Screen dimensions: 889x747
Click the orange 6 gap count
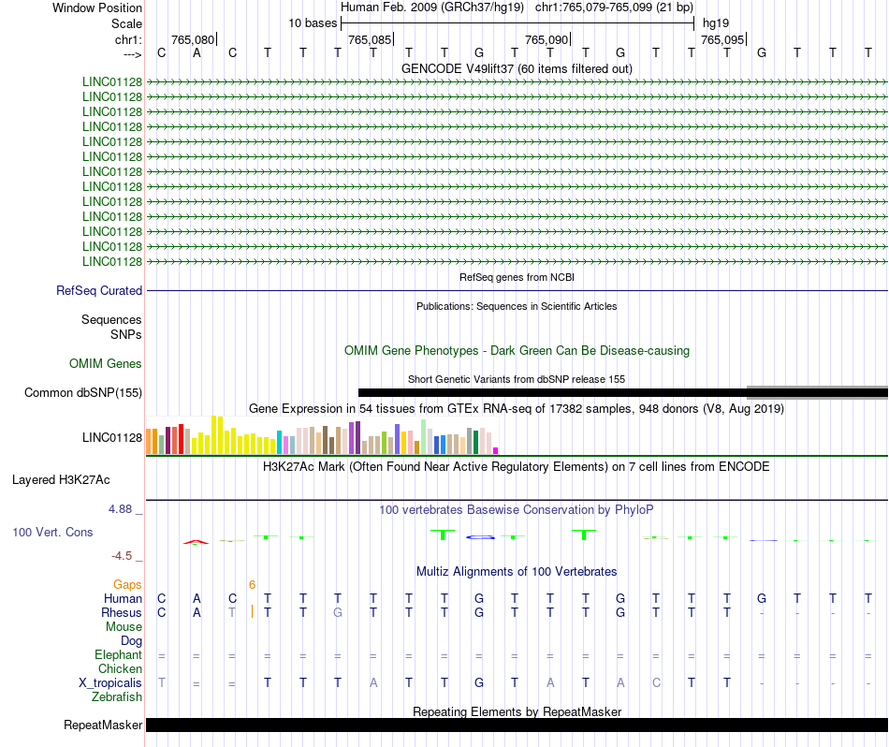coord(252,585)
